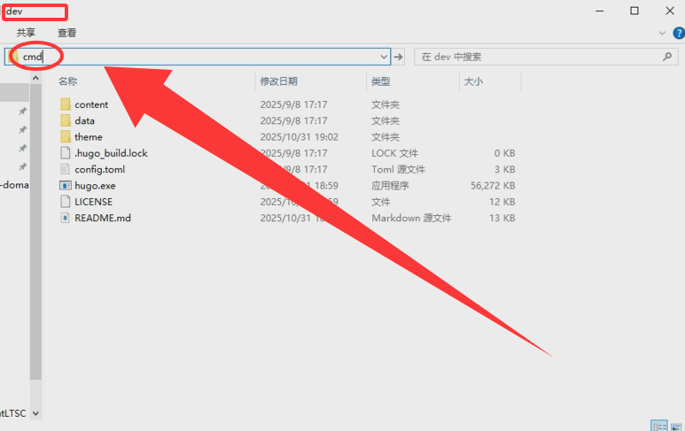Image resolution: width=685 pixels, height=431 pixels.
Task: Click the config.toml file icon
Action: [66, 169]
